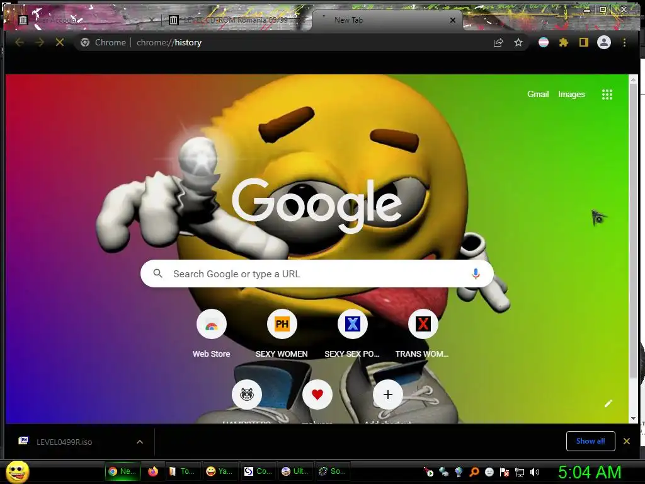Screen dimensions: 645x484
Task: Switch to the Co... taskbar window
Action: coord(258,471)
